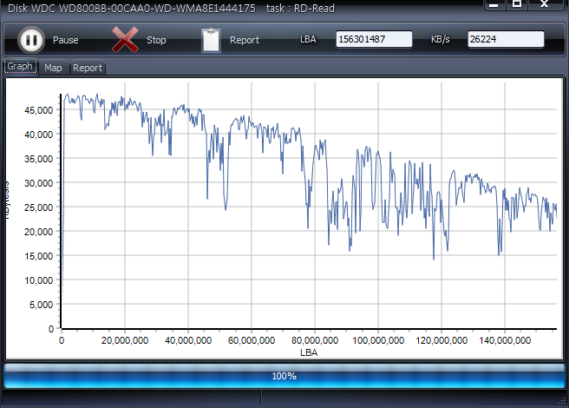The image size is (569, 408).
Task: Select the KB/s field showing 26224
Action: pyautogui.click(x=506, y=40)
